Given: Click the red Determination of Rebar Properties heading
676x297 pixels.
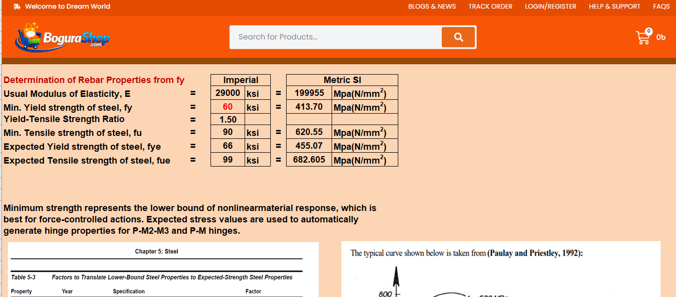Looking at the screenshot, I should [x=94, y=80].
